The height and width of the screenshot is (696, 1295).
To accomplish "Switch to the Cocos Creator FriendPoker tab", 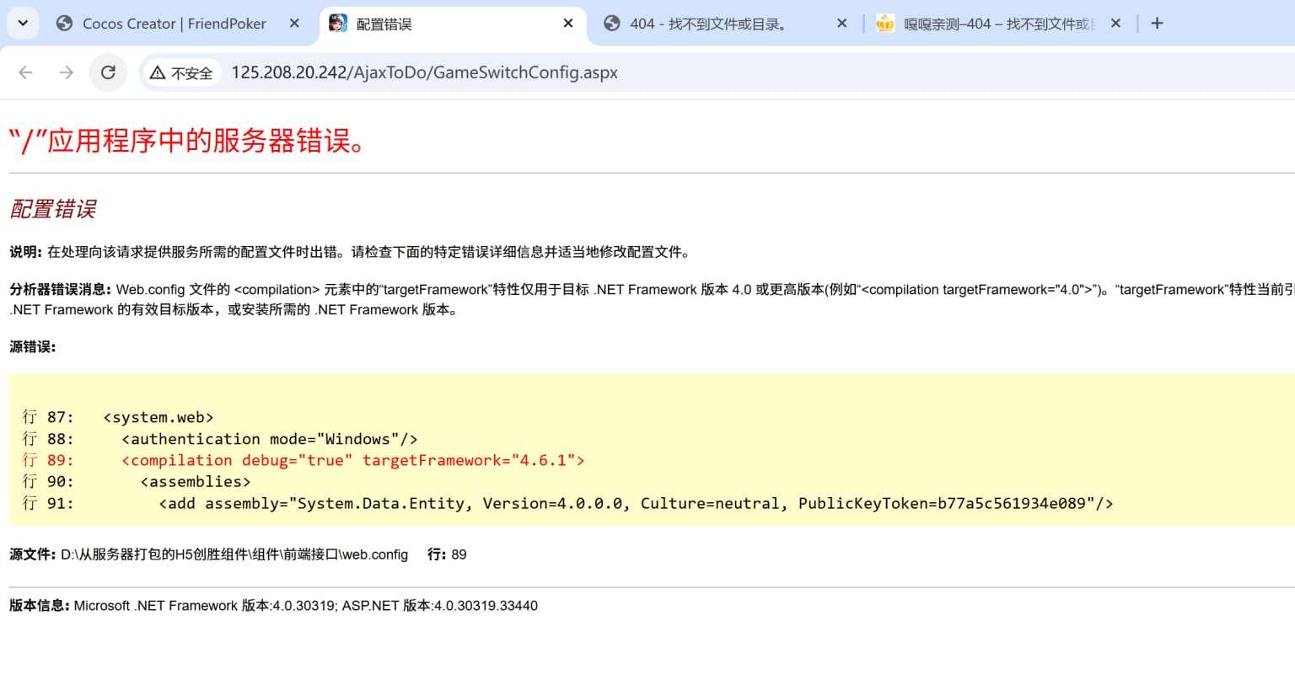I will [x=169, y=24].
